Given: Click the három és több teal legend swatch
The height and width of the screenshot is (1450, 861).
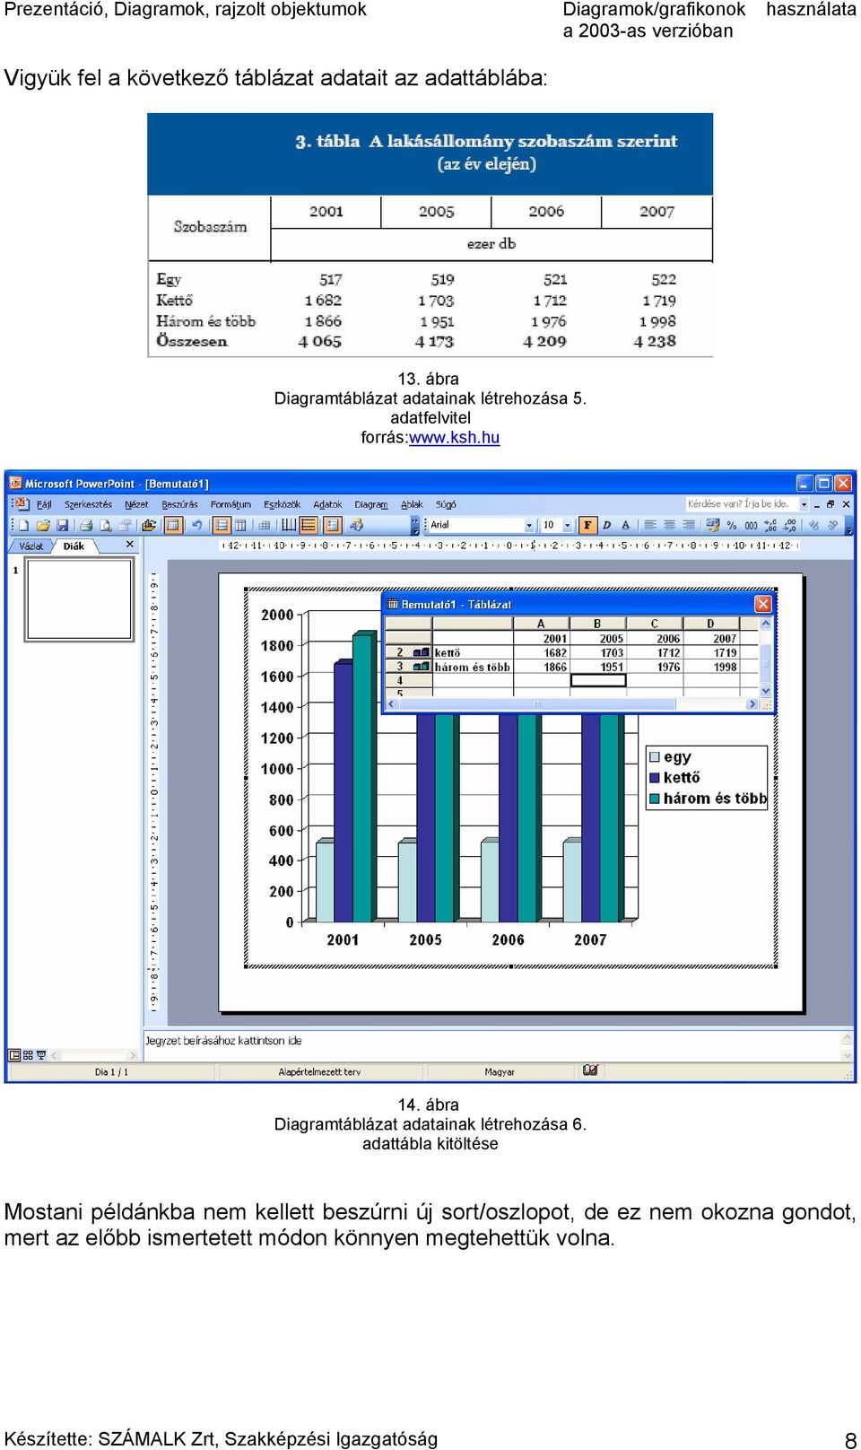Looking at the screenshot, I should point(655,798).
